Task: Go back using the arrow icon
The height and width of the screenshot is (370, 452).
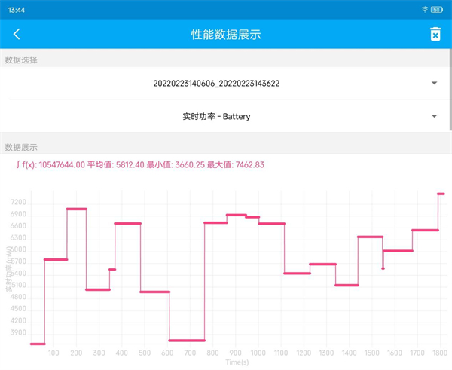Action: pyautogui.click(x=17, y=34)
